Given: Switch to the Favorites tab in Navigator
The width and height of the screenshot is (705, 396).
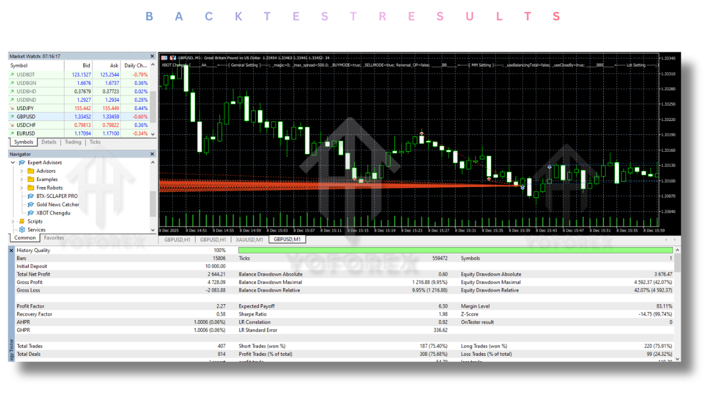Looking at the screenshot, I should pos(54,238).
